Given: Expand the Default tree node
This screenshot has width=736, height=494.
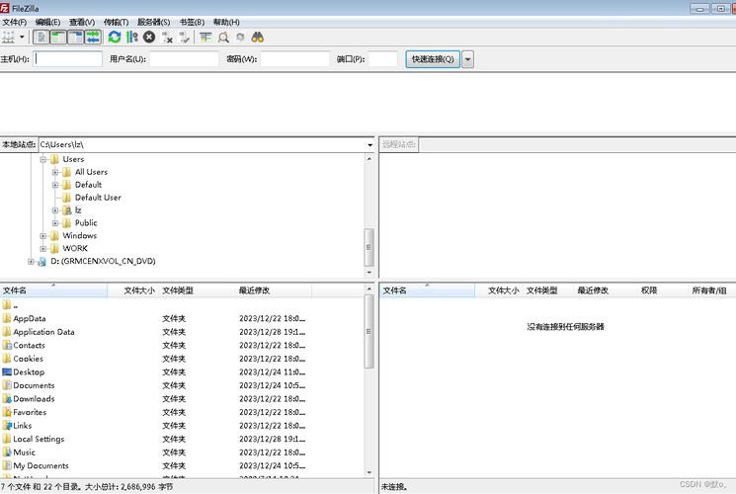Looking at the screenshot, I should pos(55,185).
